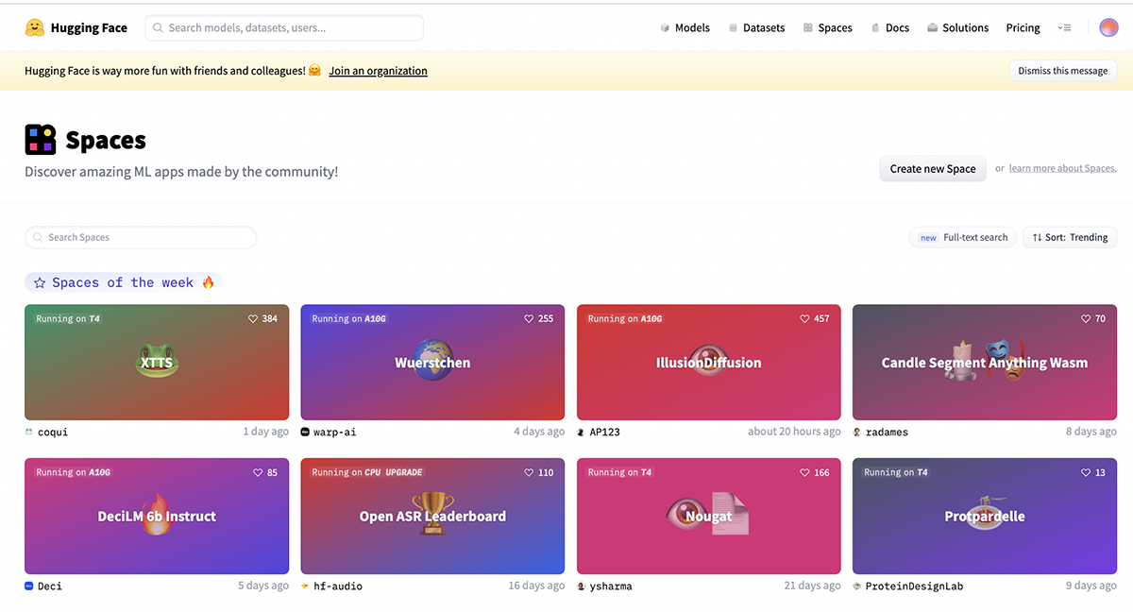This screenshot has width=1133, height=612.
Task: Open the Datasets nav item
Action: (x=756, y=28)
